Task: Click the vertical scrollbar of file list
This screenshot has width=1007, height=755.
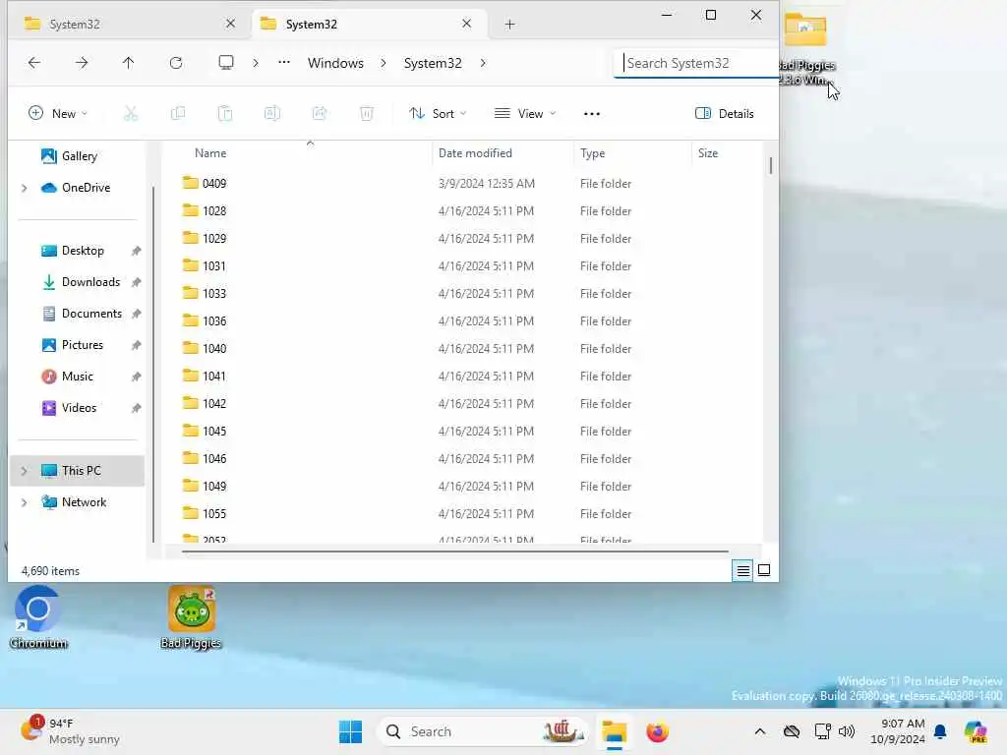Action: coord(770,165)
